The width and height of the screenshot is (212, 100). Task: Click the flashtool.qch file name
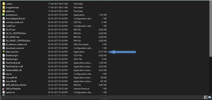click(12, 55)
